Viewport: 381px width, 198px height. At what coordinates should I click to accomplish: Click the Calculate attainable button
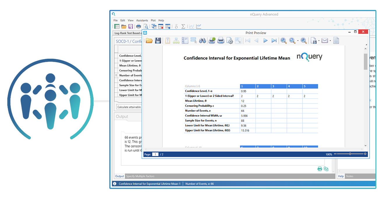tap(129, 107)
